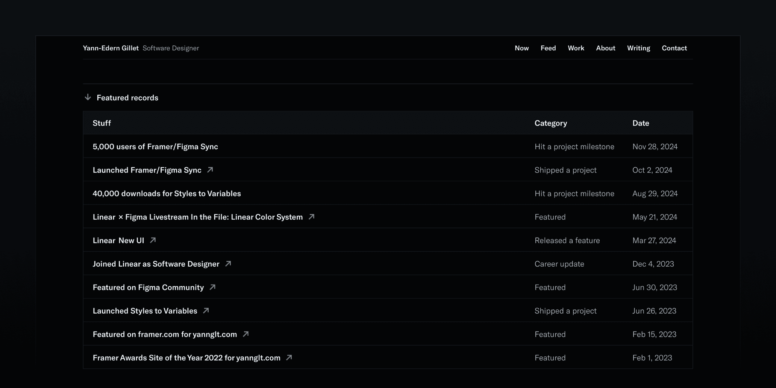Click 'Hit a project milestone' for Nov 28, 2024

574,147
